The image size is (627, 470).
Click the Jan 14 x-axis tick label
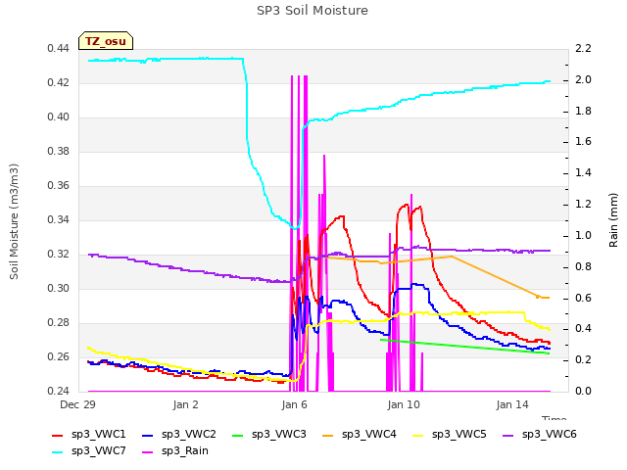pos(512,404)
